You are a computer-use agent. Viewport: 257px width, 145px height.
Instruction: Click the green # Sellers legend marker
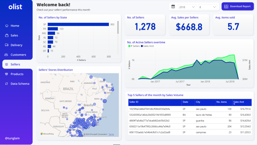click(x=129, y=46)
